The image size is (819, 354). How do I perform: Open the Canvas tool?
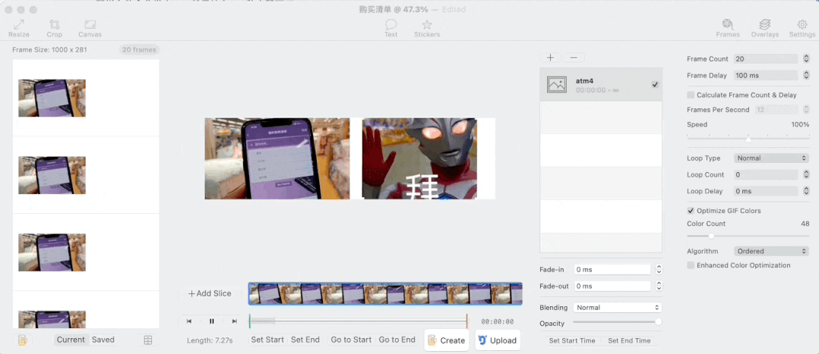click(90, 29)
